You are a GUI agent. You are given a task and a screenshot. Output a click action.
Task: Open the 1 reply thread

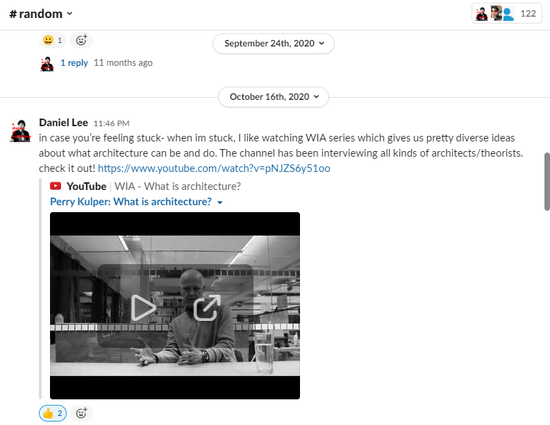74,62
